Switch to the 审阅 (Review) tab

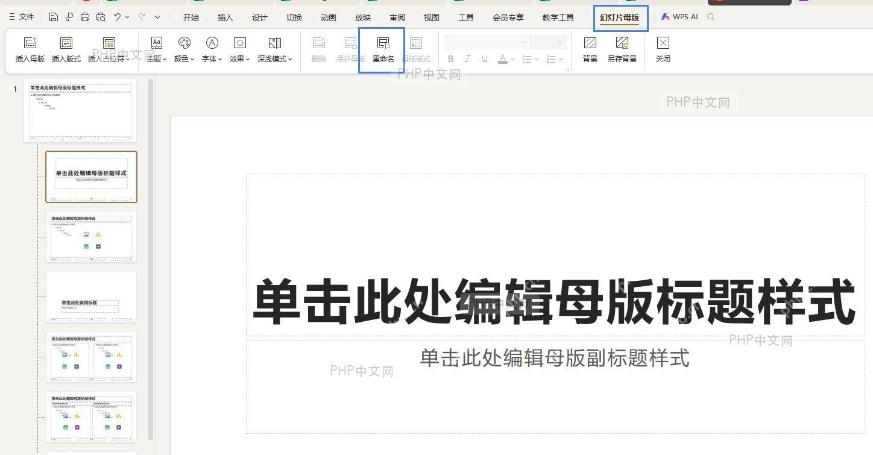397,17
